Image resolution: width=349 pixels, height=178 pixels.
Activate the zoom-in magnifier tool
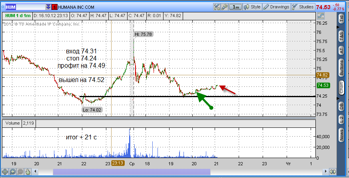[12, 172]
